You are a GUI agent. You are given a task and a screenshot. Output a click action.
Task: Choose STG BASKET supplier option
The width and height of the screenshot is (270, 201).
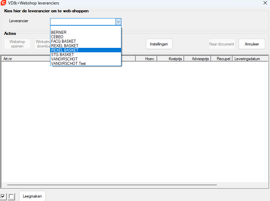(x=86, y=55)
